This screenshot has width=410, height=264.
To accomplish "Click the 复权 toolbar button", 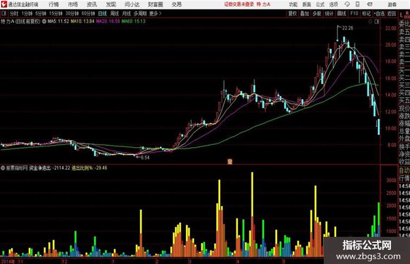I will [292, 13].
